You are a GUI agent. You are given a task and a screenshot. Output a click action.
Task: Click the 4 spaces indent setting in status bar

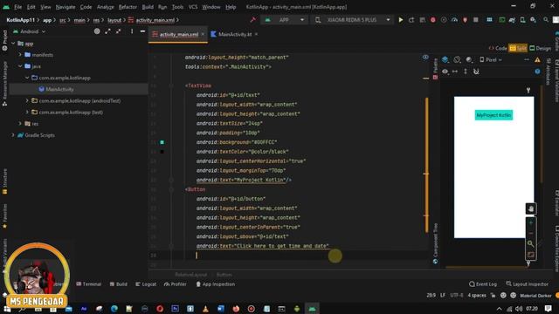477,296
